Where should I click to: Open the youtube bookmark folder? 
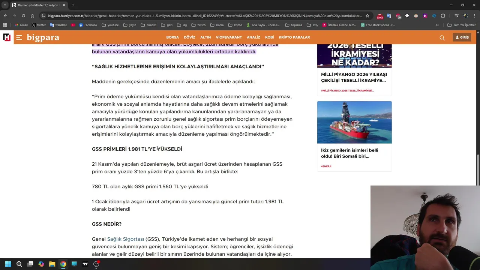(110, 25)
